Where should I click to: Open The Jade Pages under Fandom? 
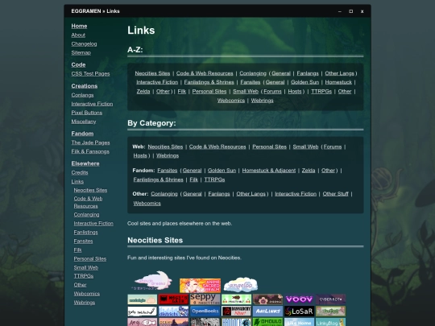[90, 142]
